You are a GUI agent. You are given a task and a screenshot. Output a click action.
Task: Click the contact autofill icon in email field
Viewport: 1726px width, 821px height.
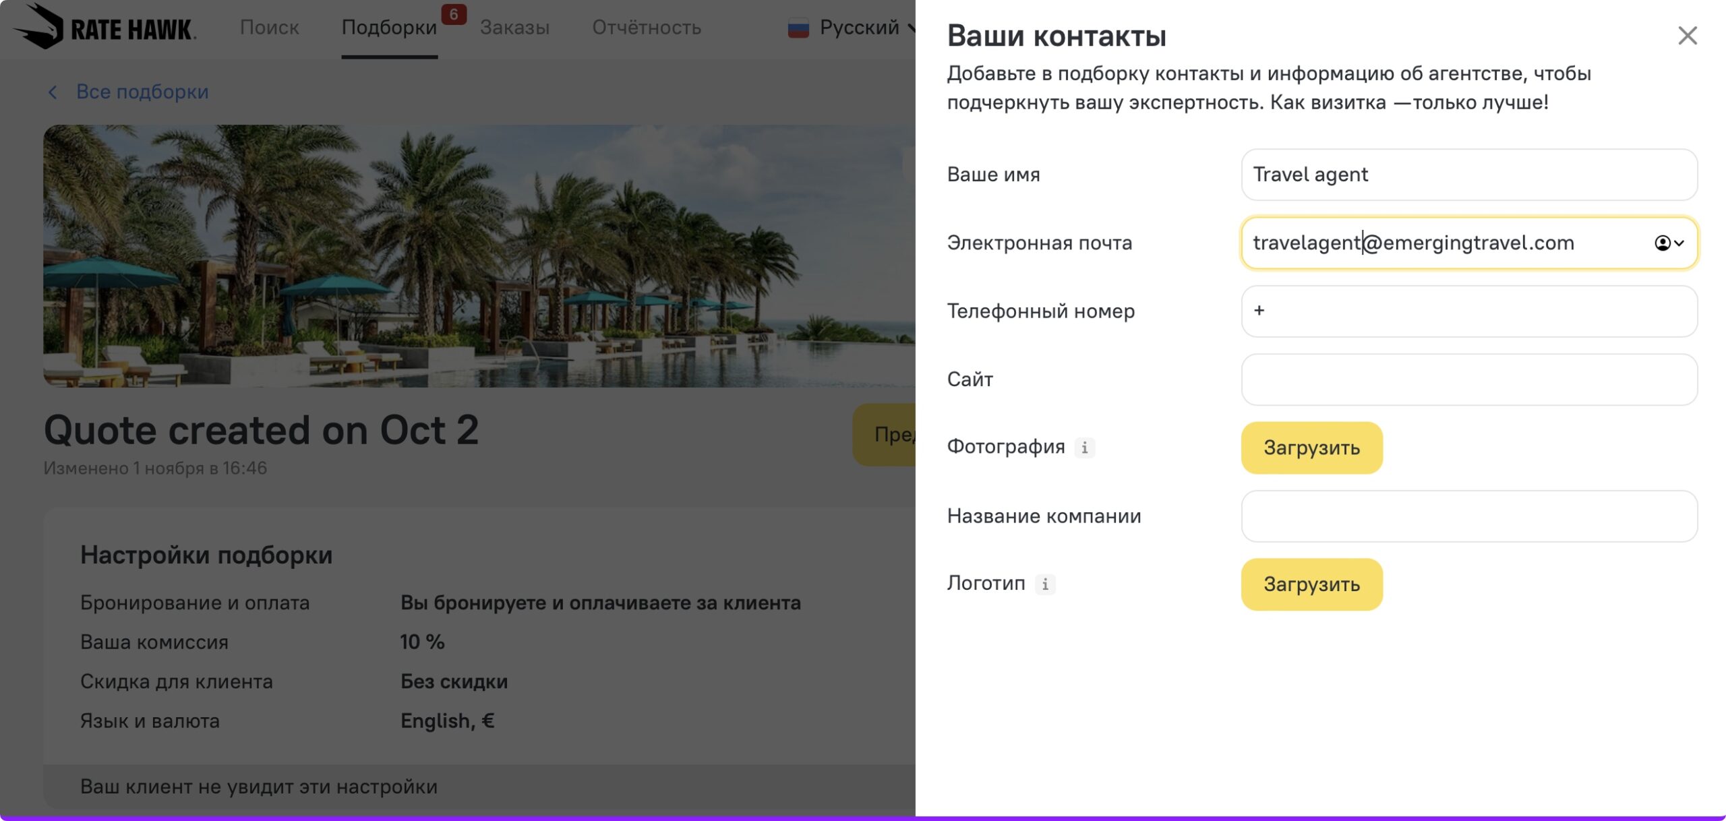pyautogui.click(x=1662, y=243)
